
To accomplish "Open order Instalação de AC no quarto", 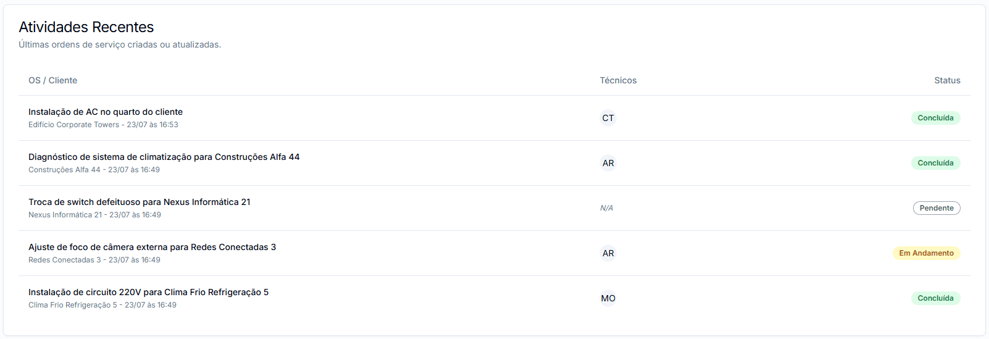I will 106,112.
